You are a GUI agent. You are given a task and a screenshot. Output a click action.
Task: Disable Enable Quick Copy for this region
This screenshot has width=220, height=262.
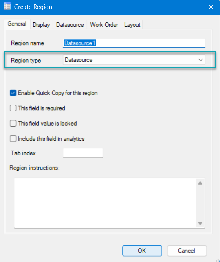click(x=13, y=93)
